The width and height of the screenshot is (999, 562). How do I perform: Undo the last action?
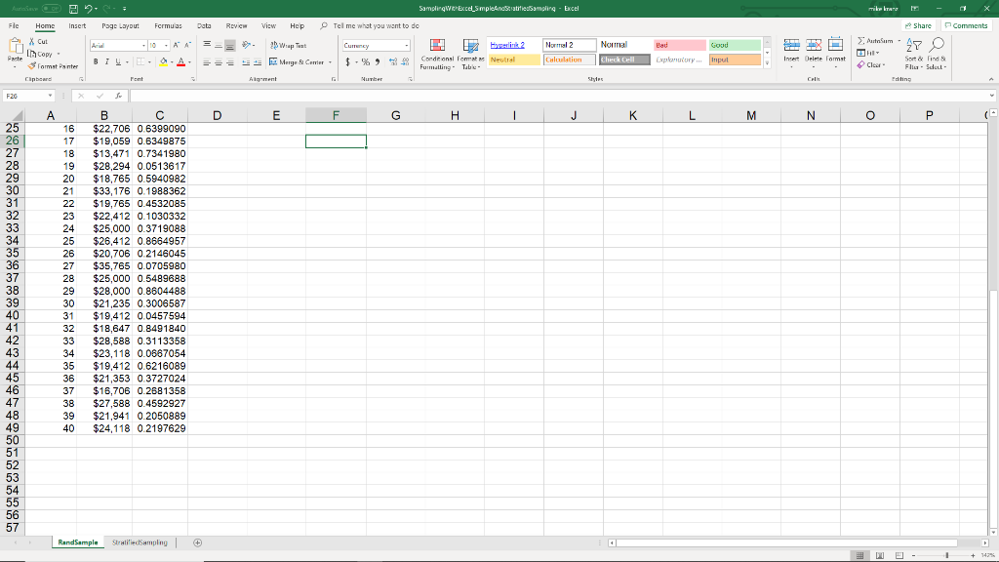pos(88,8)
